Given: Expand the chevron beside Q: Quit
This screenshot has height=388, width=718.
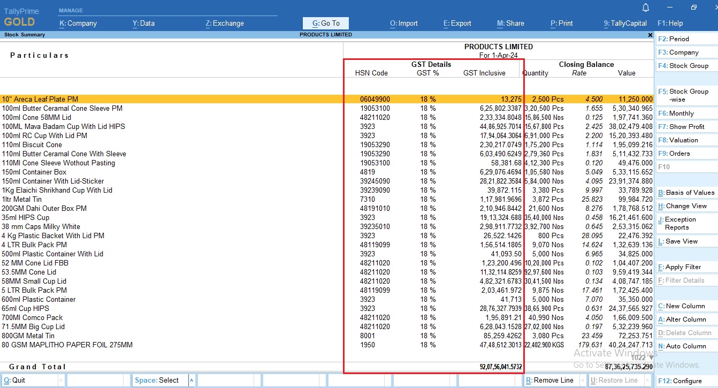Looking at the screenshot, I should pos(61,380).
